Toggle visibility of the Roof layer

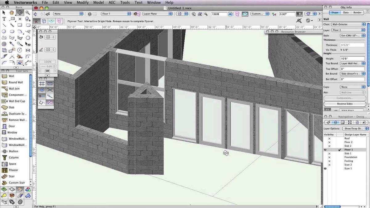coord(329,139)
